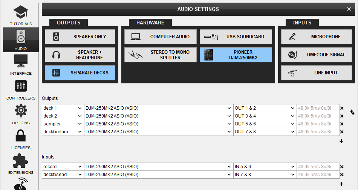The height and width of the screenshot is (190, 358).
Task: Remove the deck 2 output row
Action: (342, 116)
